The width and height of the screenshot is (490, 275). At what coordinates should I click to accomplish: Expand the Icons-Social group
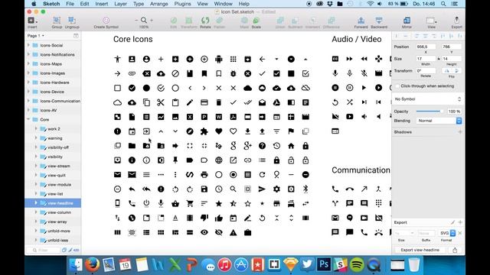tap(28, 45)
